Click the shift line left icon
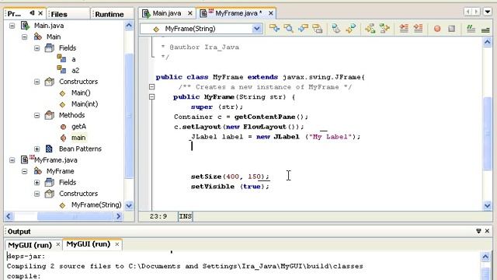 tap(404, 29)
